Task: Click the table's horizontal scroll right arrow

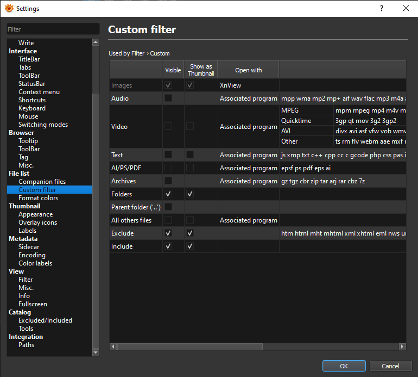Action: [x=402, y=347]
